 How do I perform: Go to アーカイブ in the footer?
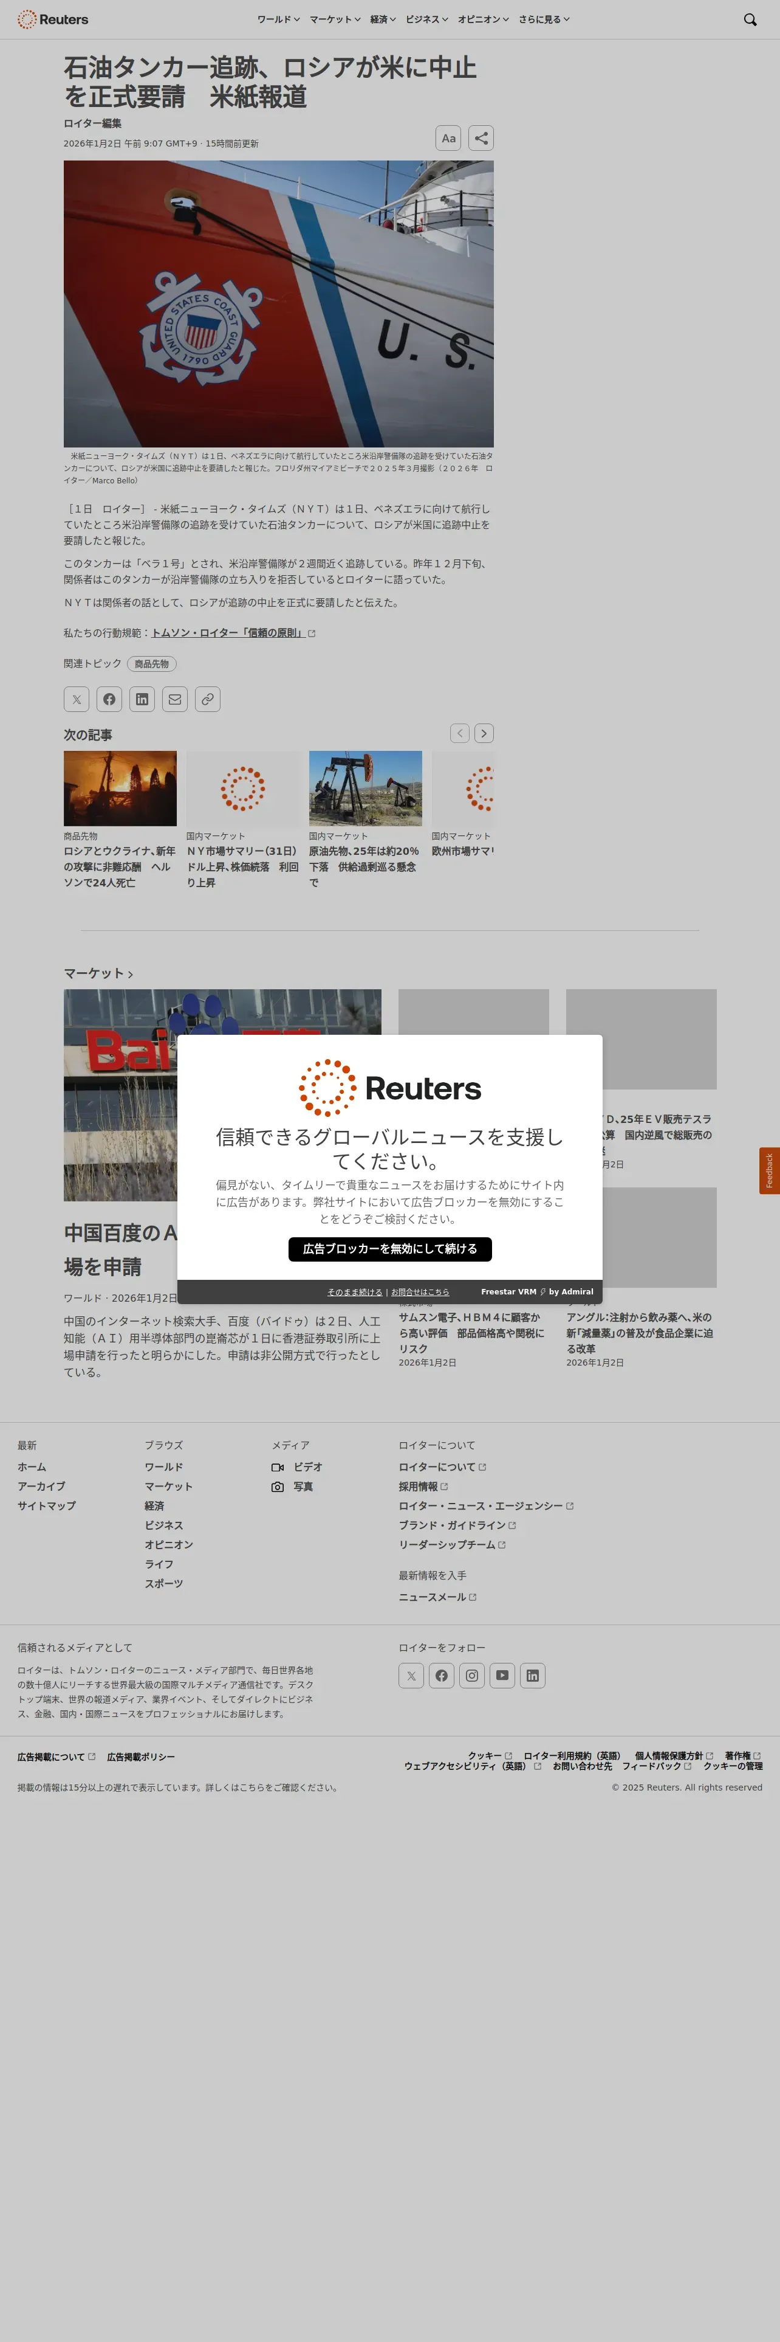point(41,1487)
